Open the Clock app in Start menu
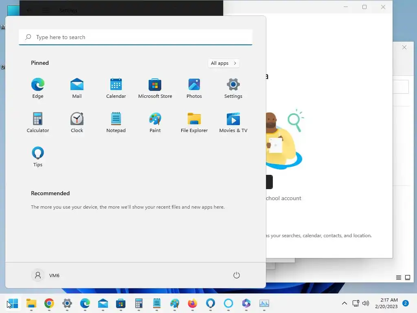Screen dimensions: 417x313 pos(77,123)
